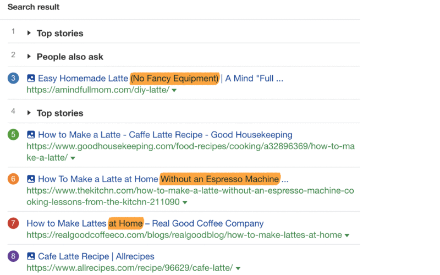
Task: Expand the first Top stories row
Action: click(x=29, y=33)
